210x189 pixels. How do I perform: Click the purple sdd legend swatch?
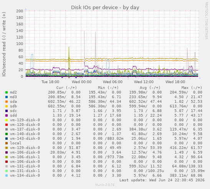[x=7, y=115]
